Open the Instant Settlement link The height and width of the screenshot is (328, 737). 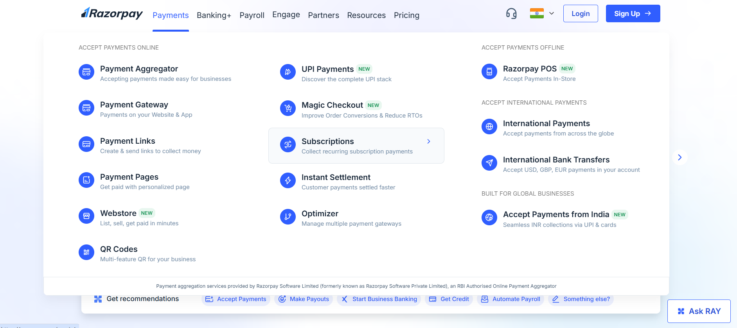point(336,177)
